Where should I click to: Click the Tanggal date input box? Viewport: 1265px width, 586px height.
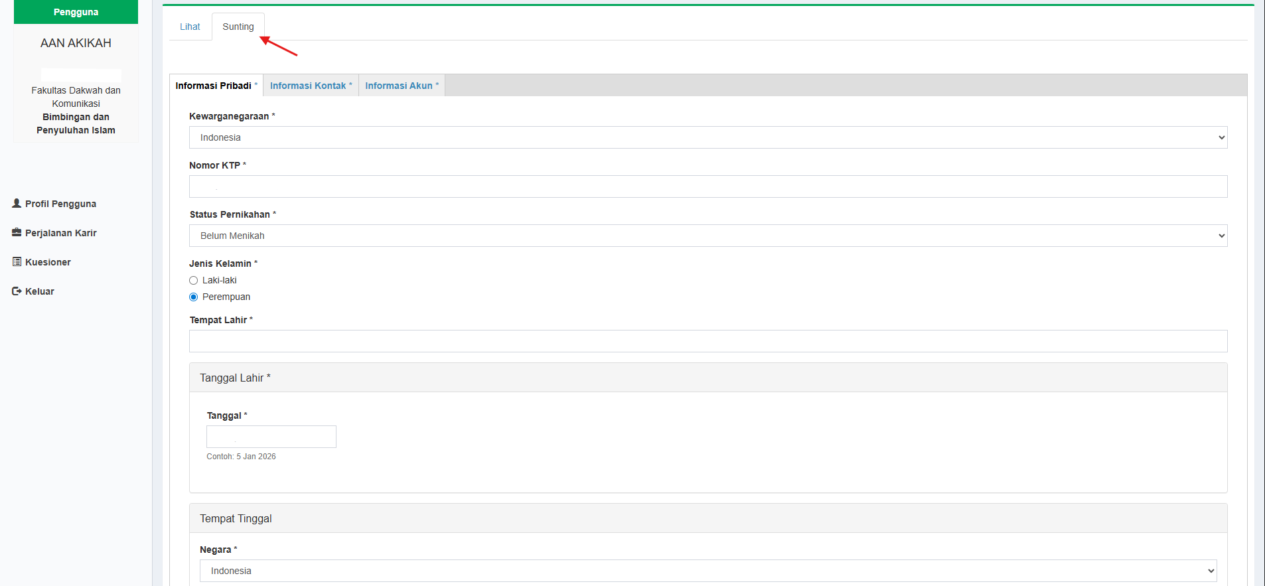click(271, 437)
